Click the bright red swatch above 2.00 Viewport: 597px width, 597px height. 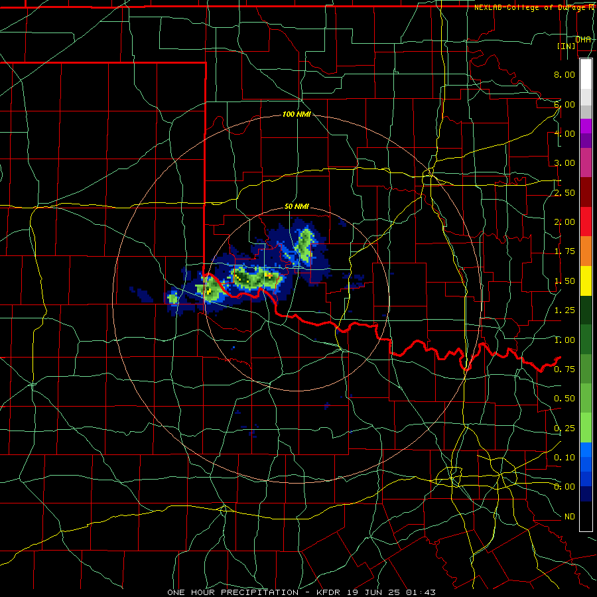[586, 222]
